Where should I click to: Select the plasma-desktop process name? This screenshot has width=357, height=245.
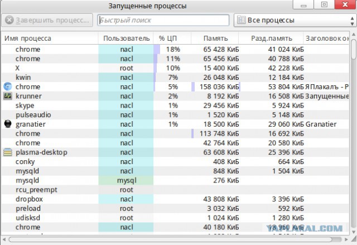[41, 152]
